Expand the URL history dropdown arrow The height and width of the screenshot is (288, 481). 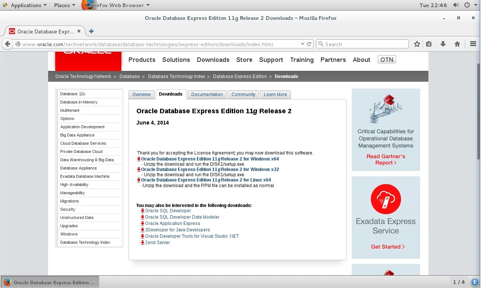click(x=303, y=44)
